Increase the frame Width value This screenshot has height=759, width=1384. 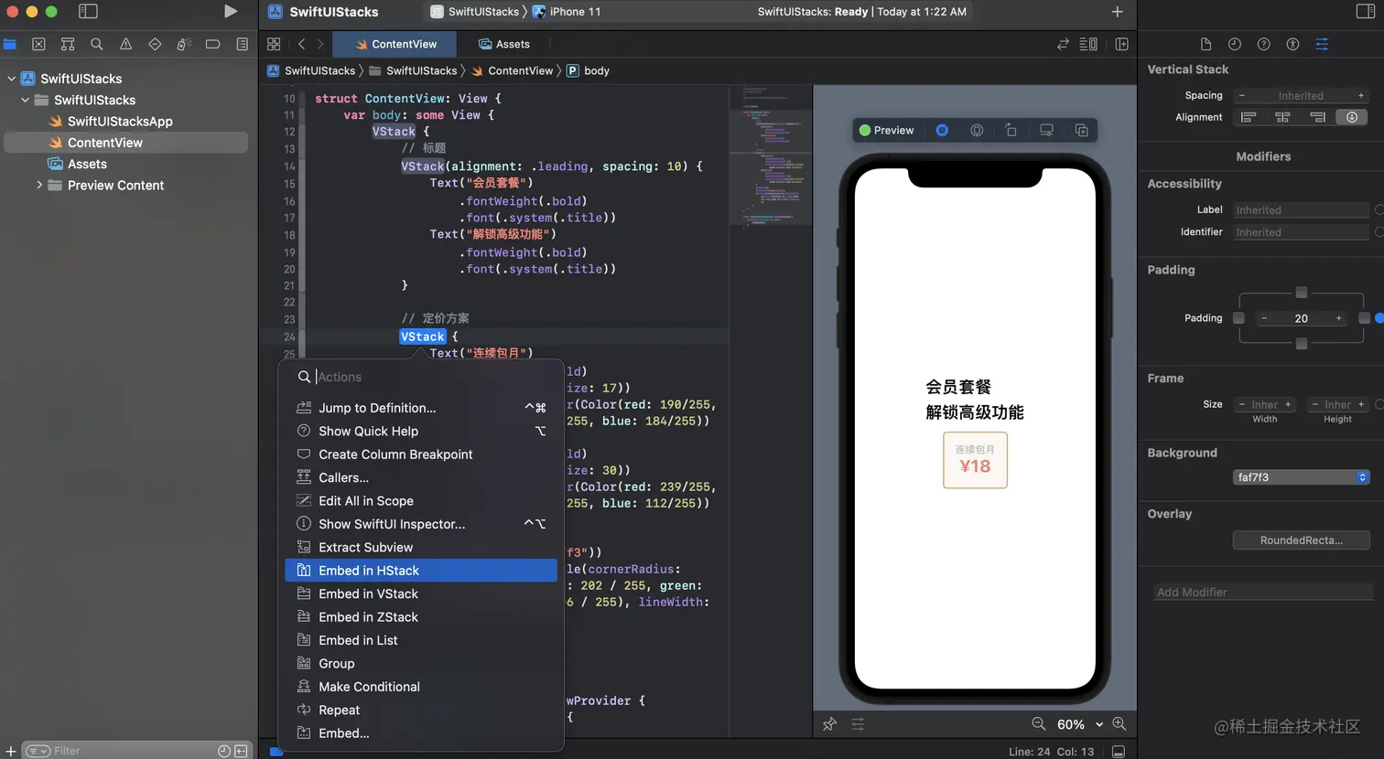pyautogui.click(x=1287, y=404)
